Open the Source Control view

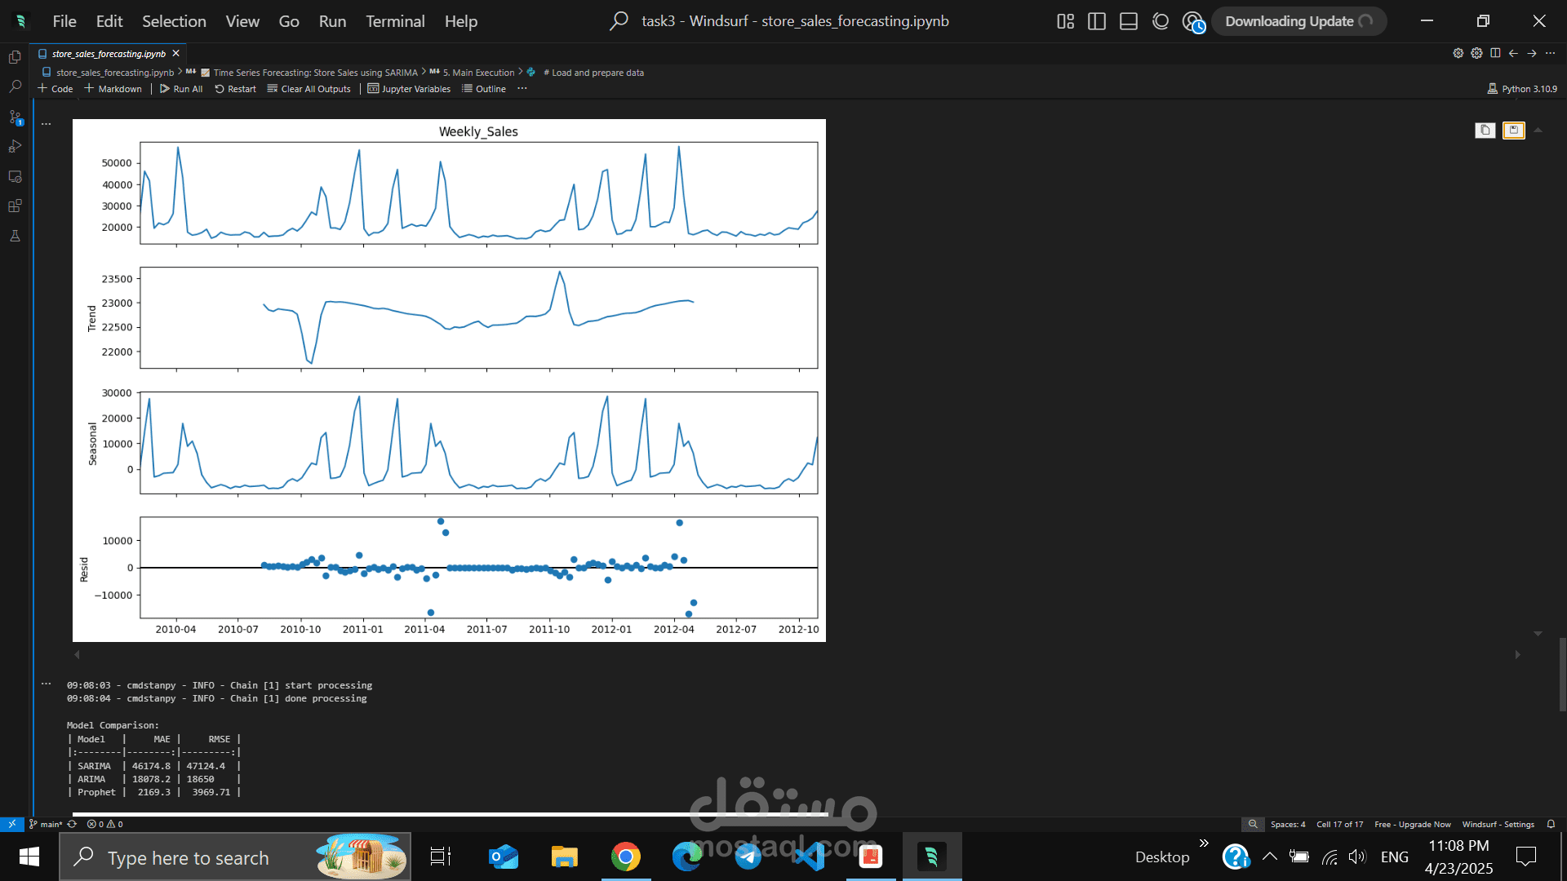click(15, 117)
